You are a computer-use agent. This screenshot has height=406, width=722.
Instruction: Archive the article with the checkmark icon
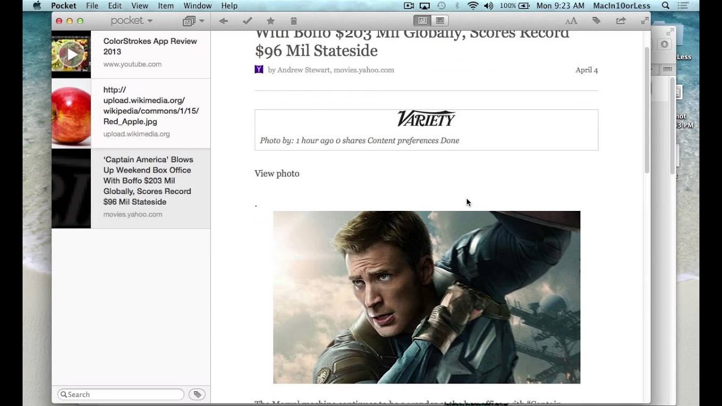[247, 21]
